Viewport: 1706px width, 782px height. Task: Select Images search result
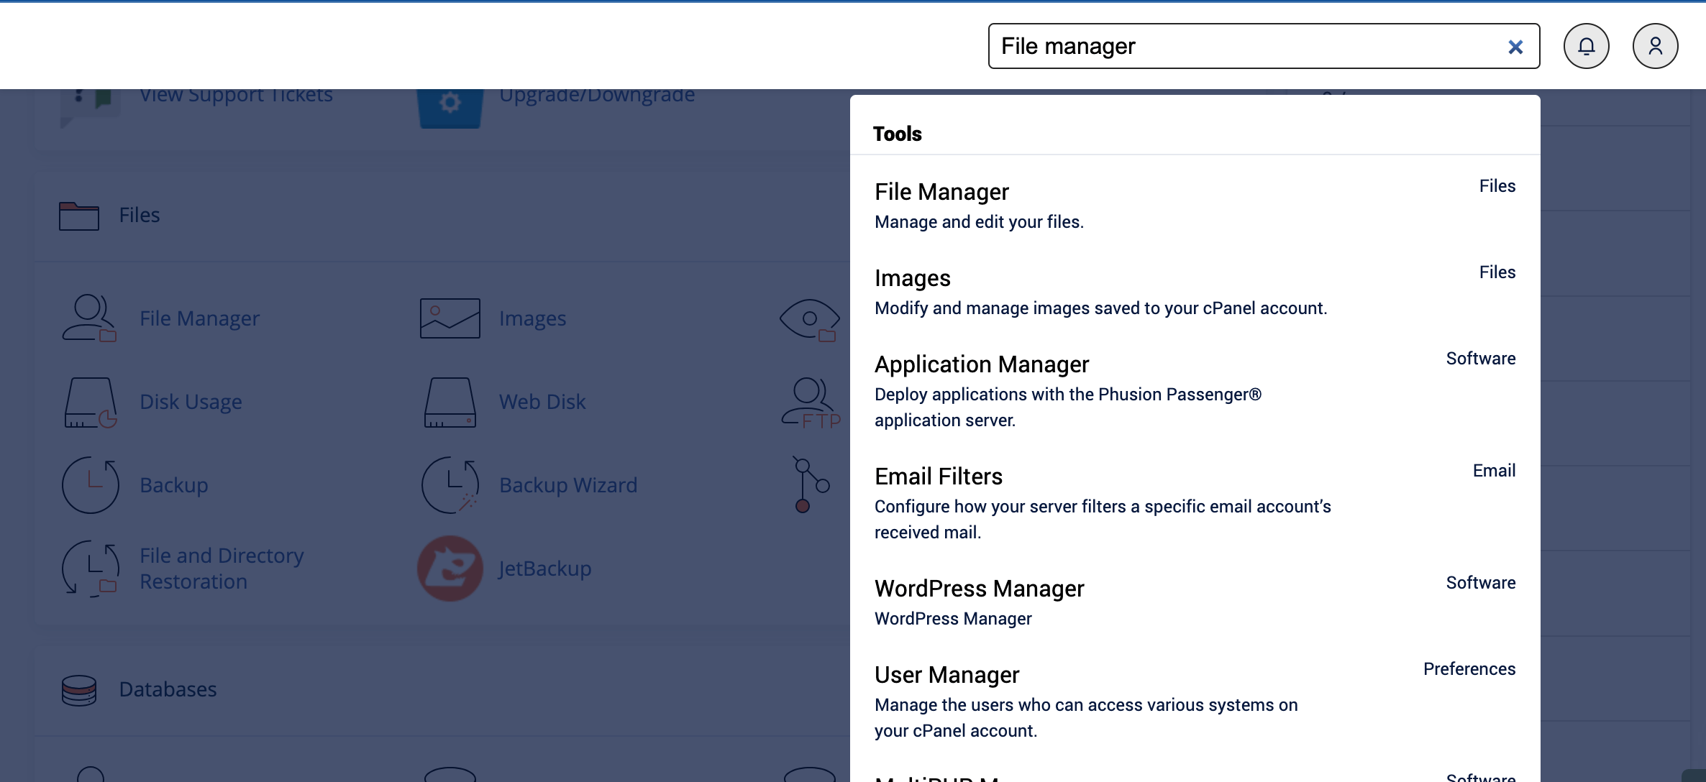click(912, 278)
